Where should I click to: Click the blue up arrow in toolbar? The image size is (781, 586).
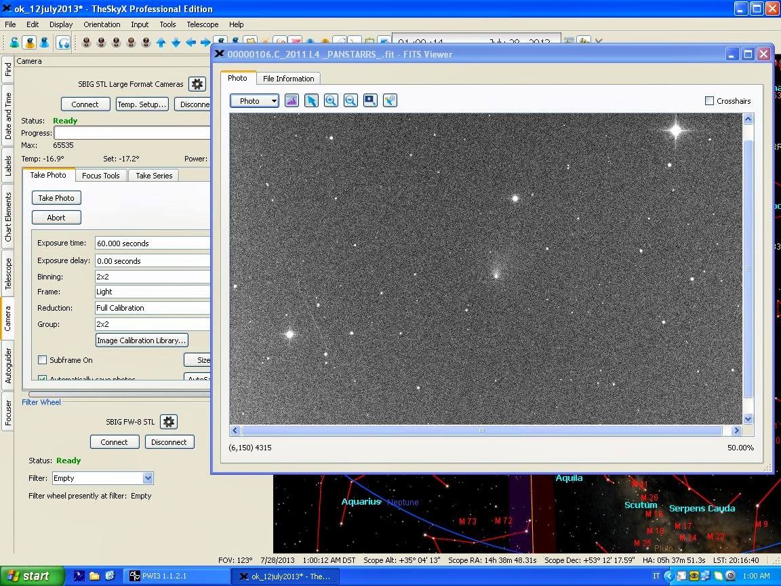point(161,43)
